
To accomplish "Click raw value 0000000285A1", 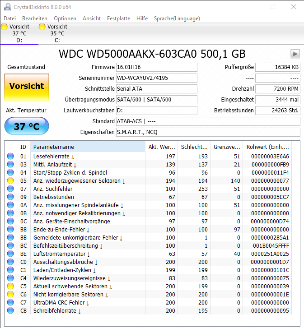I will coord(270,238).
